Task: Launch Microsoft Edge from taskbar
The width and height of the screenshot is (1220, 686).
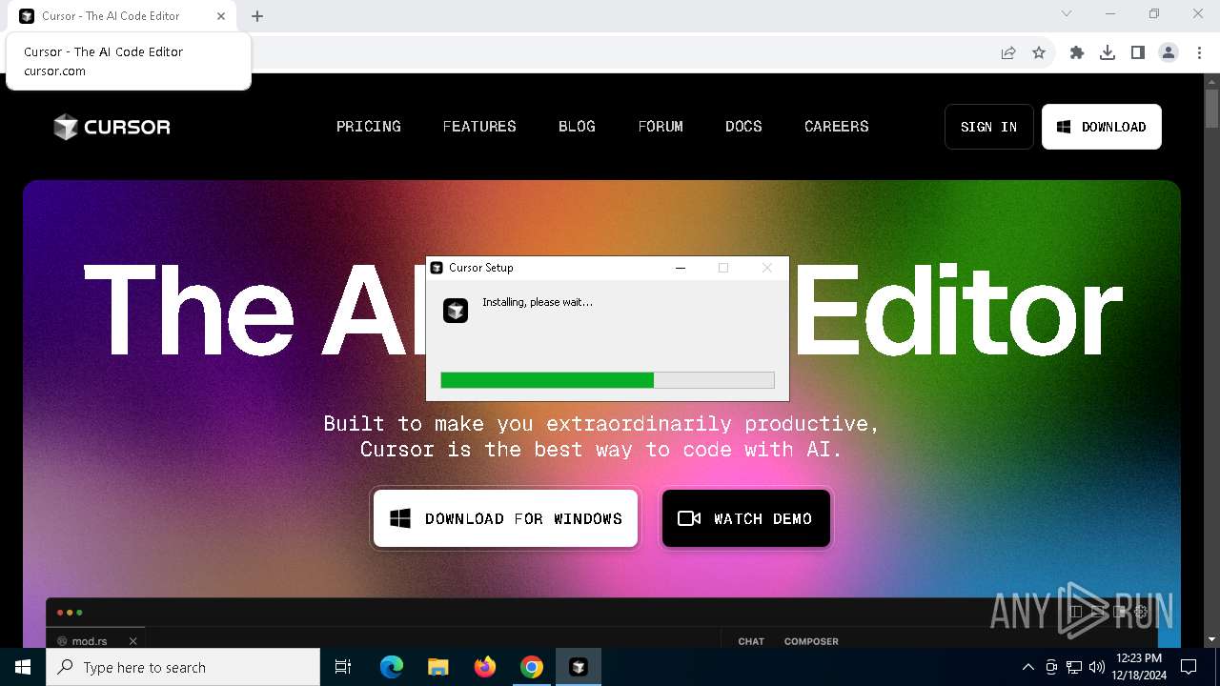Action: point(392,667)
